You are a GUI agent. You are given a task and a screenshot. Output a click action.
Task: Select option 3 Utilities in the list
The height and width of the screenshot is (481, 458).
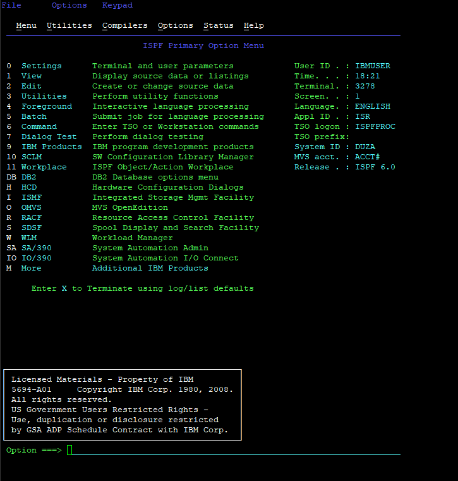coord(44,96)
